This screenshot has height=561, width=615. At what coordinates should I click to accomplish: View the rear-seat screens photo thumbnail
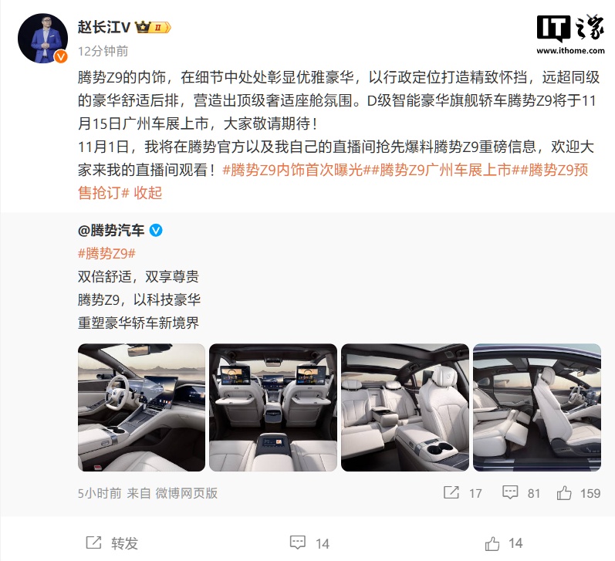pos(273,407)
